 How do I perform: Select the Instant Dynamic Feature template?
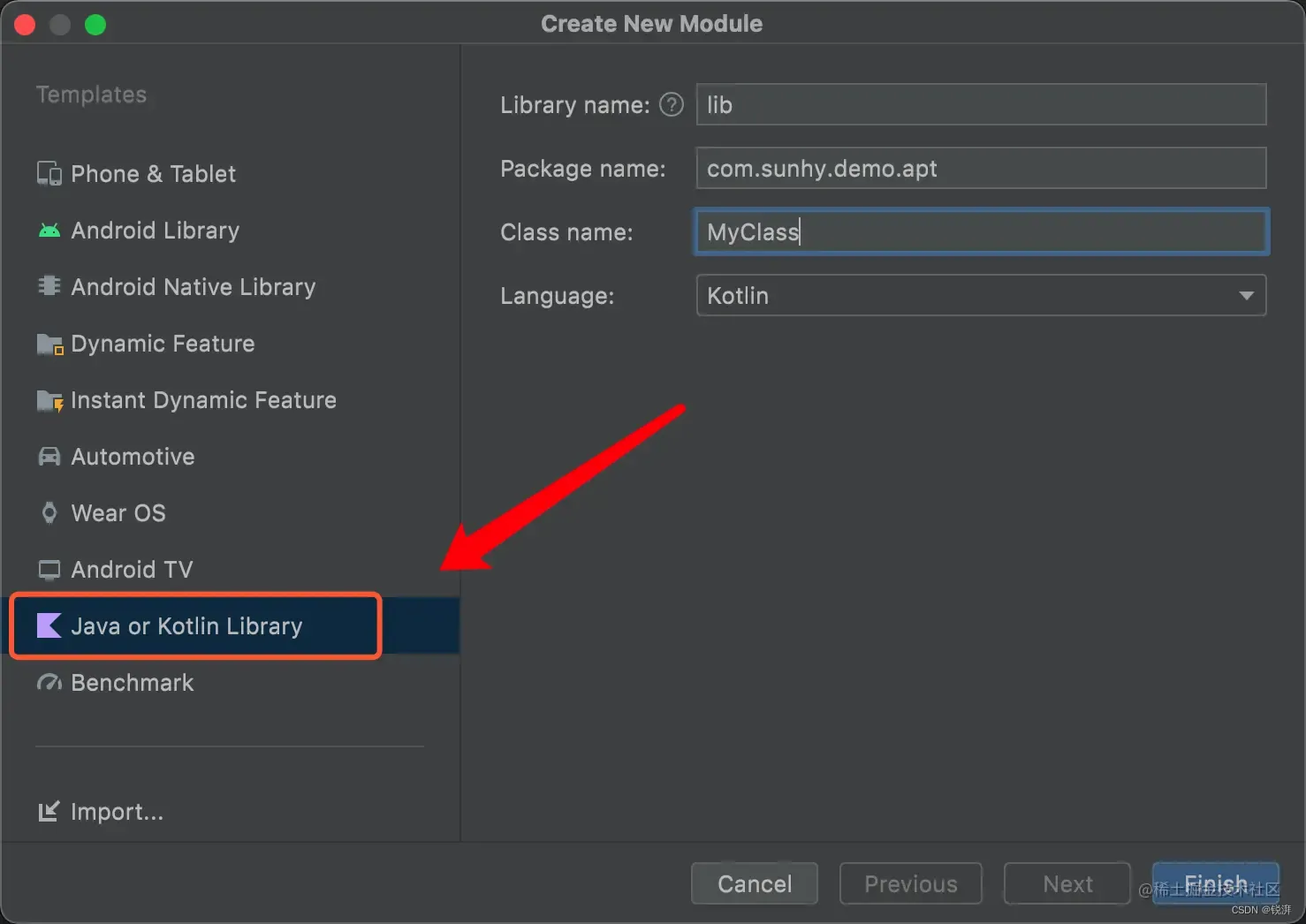tap(231, 400)
